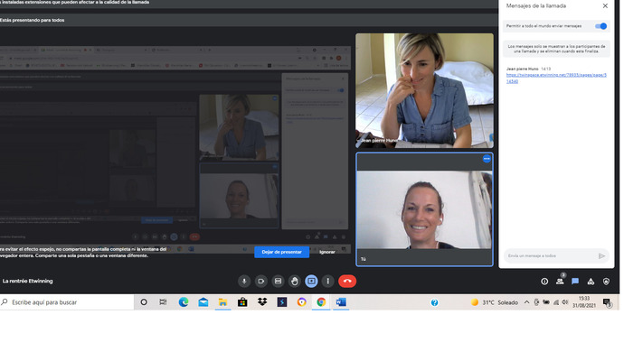Open the twinspace etwinning link in chat
The height and width of the screenshot is (361, 643).
pos(555,79)
